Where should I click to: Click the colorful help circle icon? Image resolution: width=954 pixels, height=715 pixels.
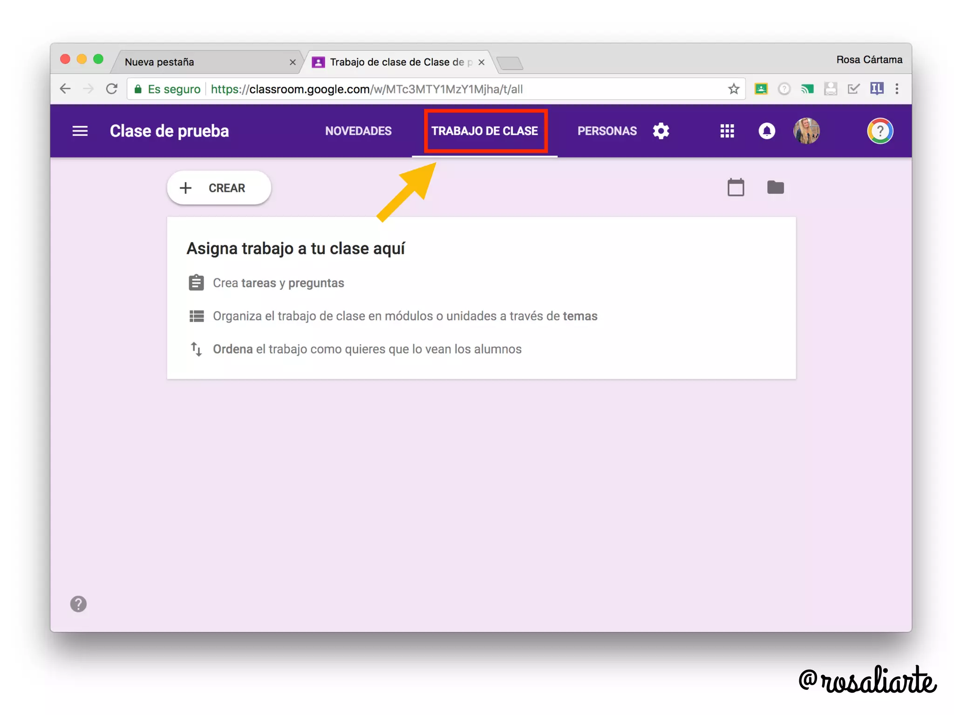tap(879, 131)
